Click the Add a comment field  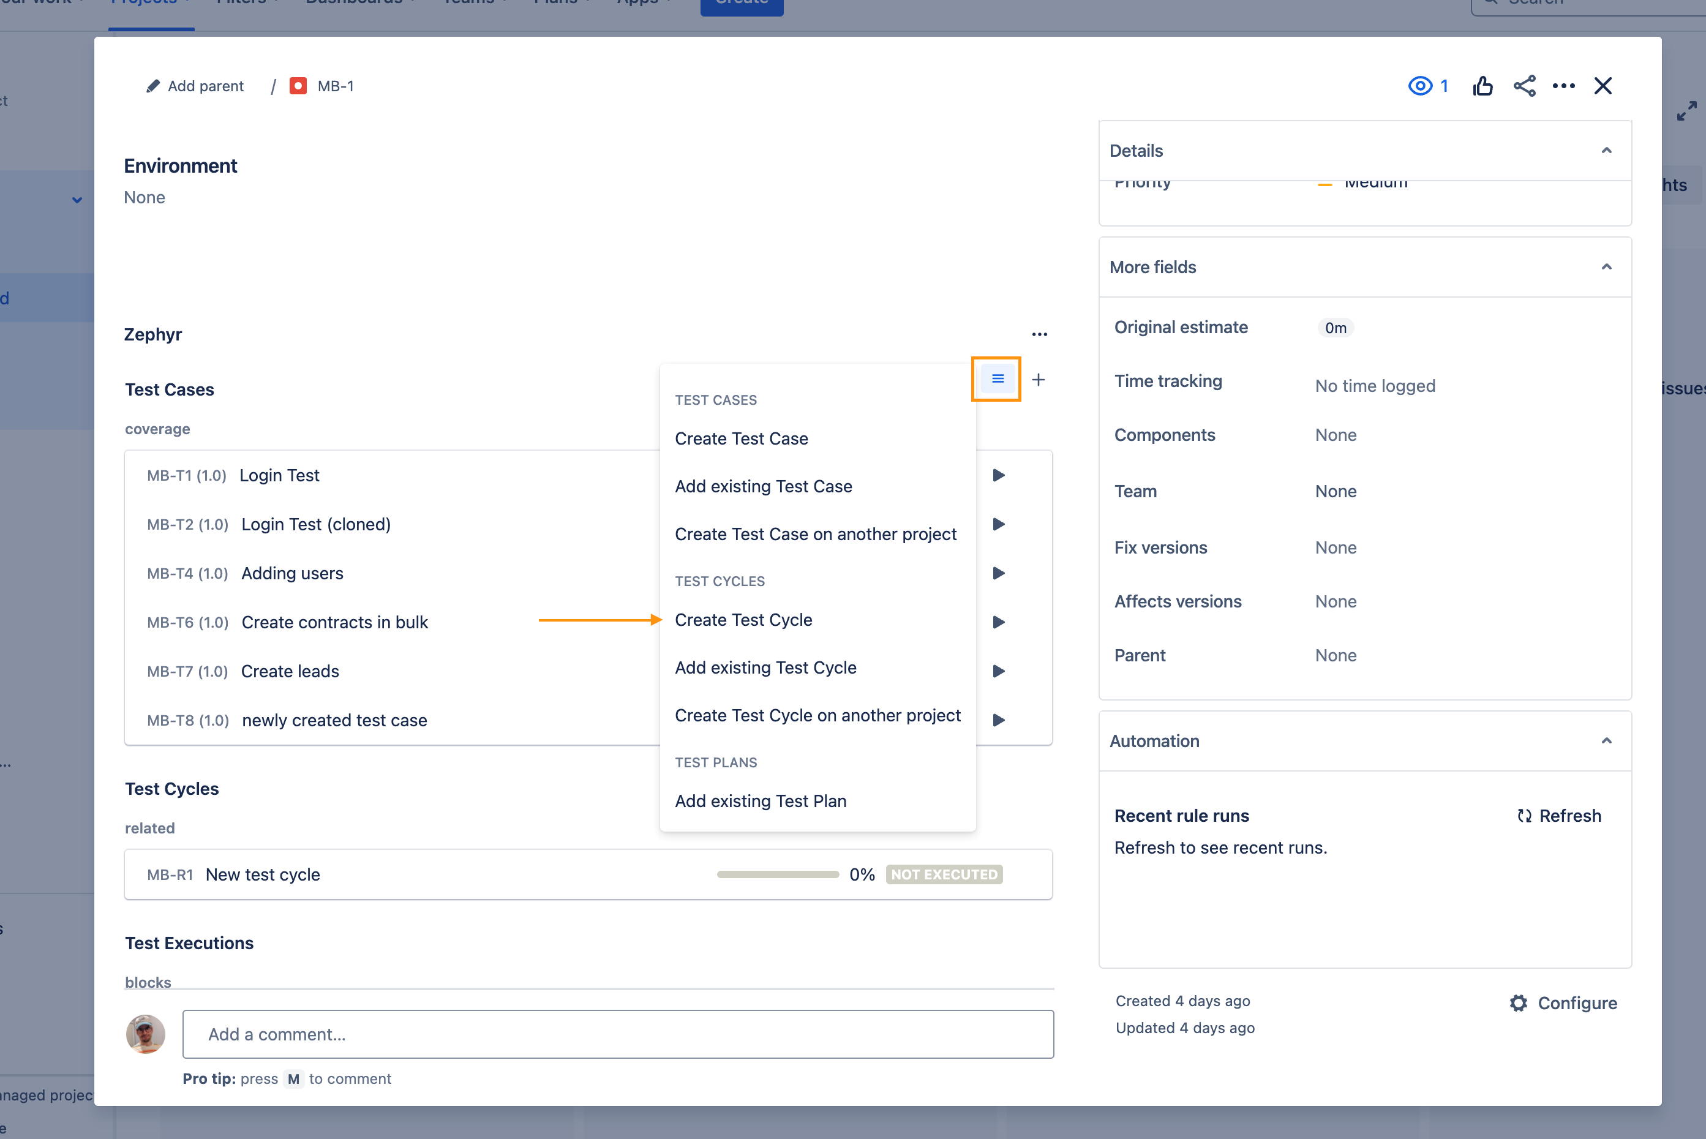[x=617, y=1034]
